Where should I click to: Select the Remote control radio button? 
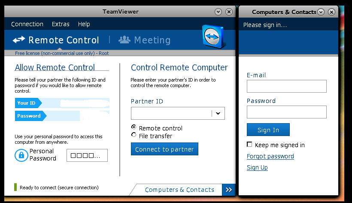pos(134,127)
